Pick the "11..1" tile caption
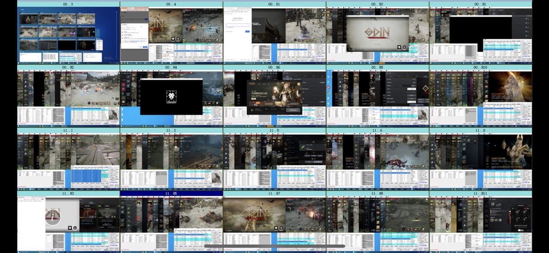 pyautogui.click(x=68, y=131)
